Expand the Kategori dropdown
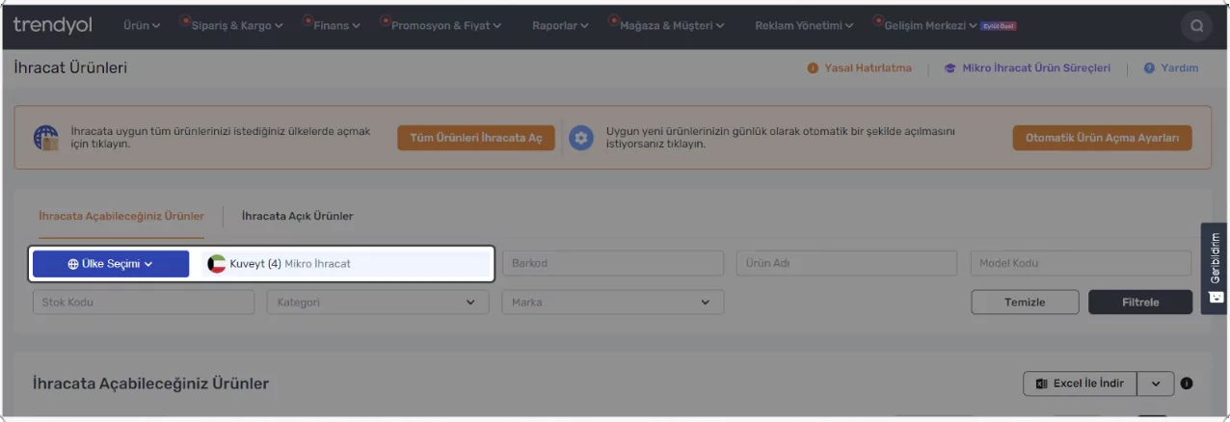Viewport: 1230px width, 422px height. click(377, 302)
